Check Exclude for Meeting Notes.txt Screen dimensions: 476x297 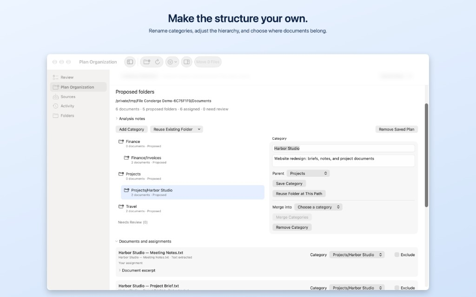pos(397,255)
